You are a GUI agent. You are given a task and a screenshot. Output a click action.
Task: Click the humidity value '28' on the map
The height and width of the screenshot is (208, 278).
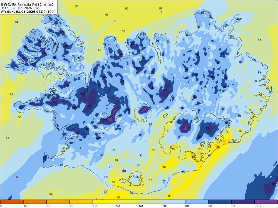[218, 147]
